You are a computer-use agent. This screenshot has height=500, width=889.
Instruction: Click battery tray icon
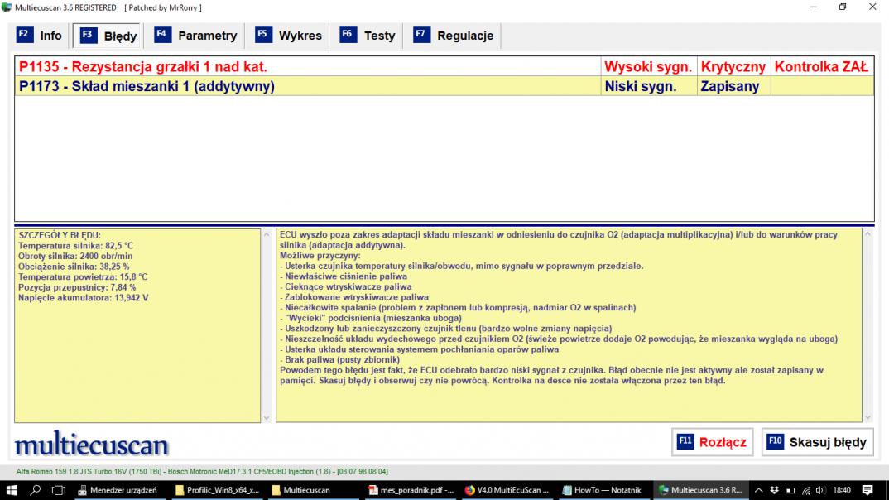[x=790, y=490]
